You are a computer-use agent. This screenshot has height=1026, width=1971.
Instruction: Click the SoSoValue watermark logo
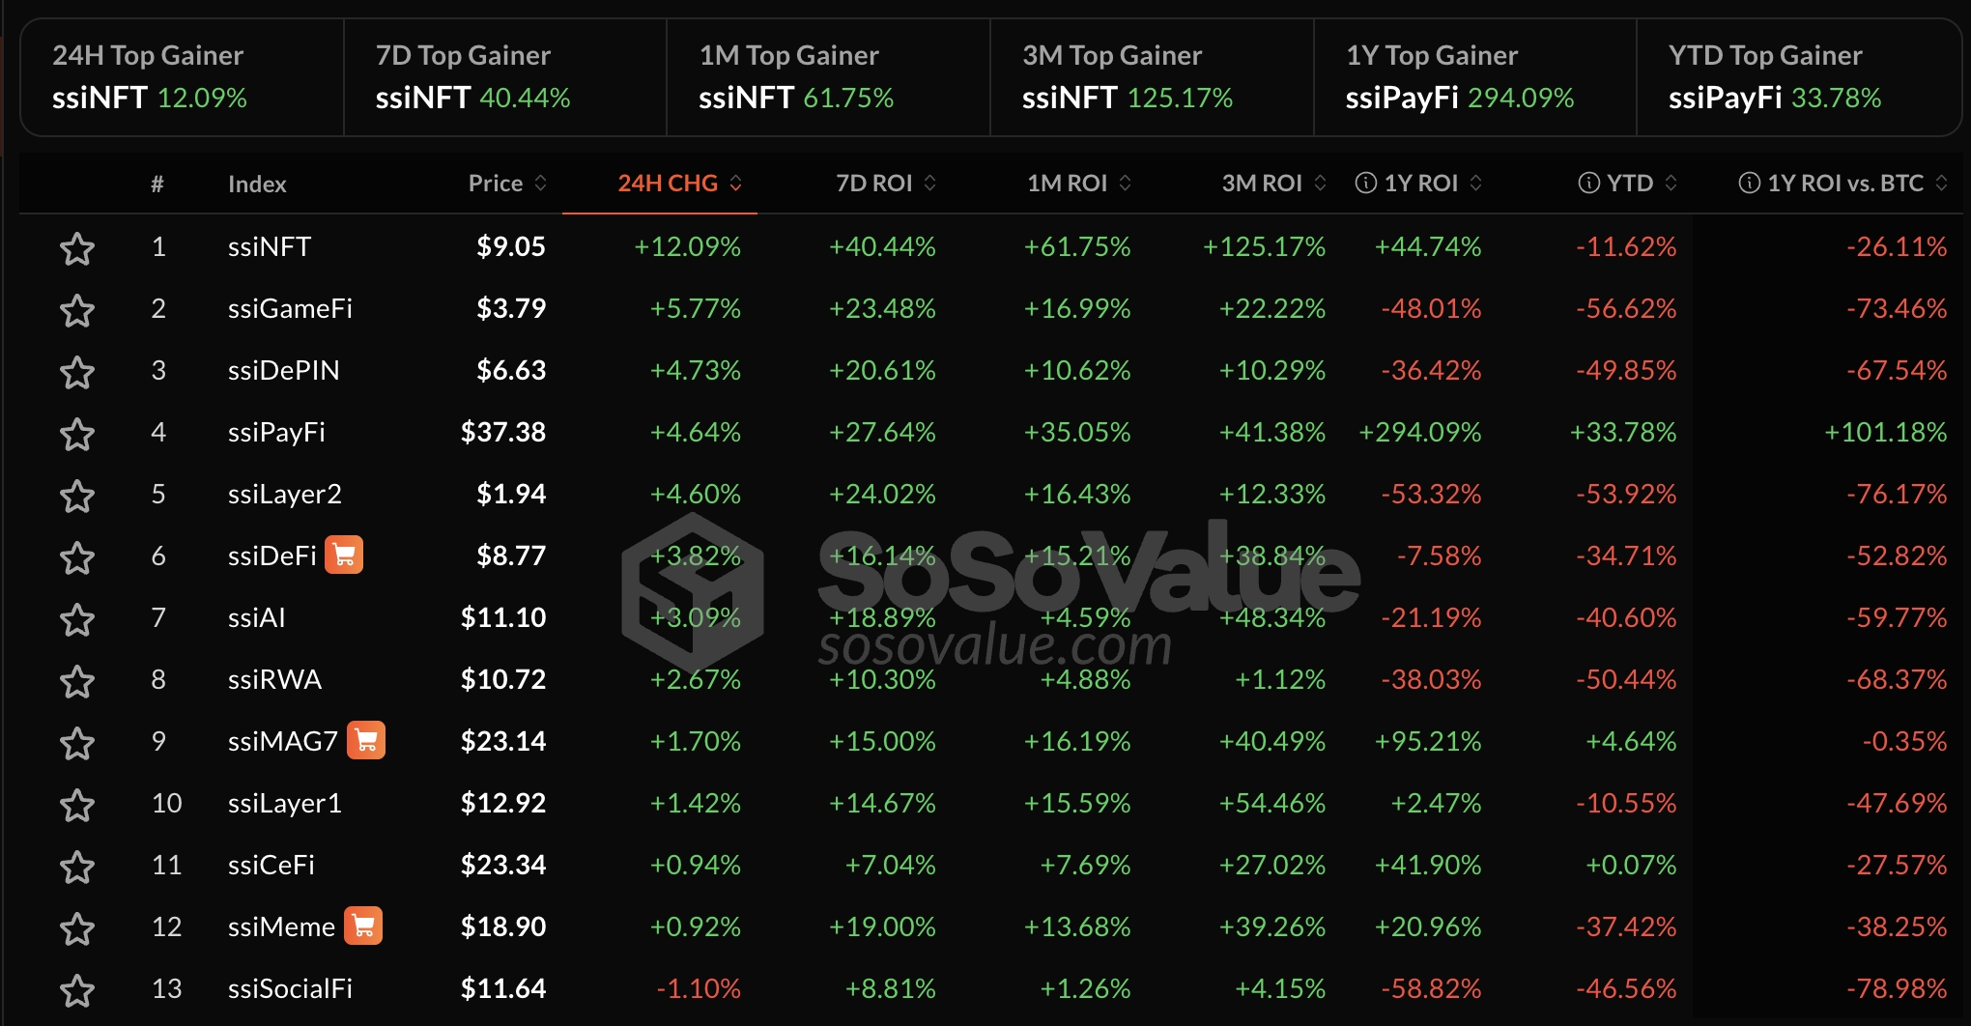click(693, 591)
